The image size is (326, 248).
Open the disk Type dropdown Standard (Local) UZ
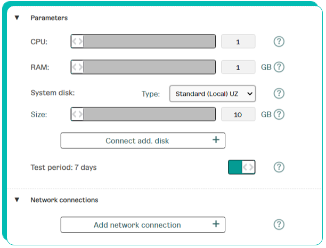pos(213,94)
